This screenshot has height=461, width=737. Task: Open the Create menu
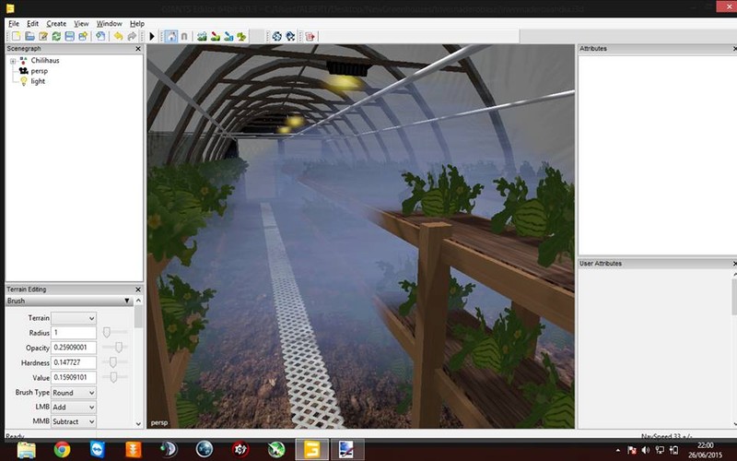coord(56,23)
